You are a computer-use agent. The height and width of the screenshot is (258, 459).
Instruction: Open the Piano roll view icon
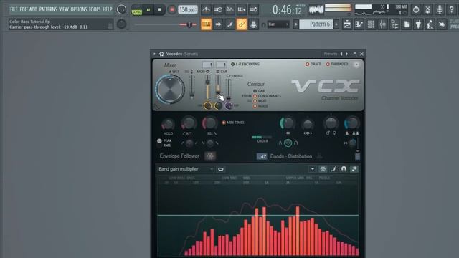coord(359,24)
